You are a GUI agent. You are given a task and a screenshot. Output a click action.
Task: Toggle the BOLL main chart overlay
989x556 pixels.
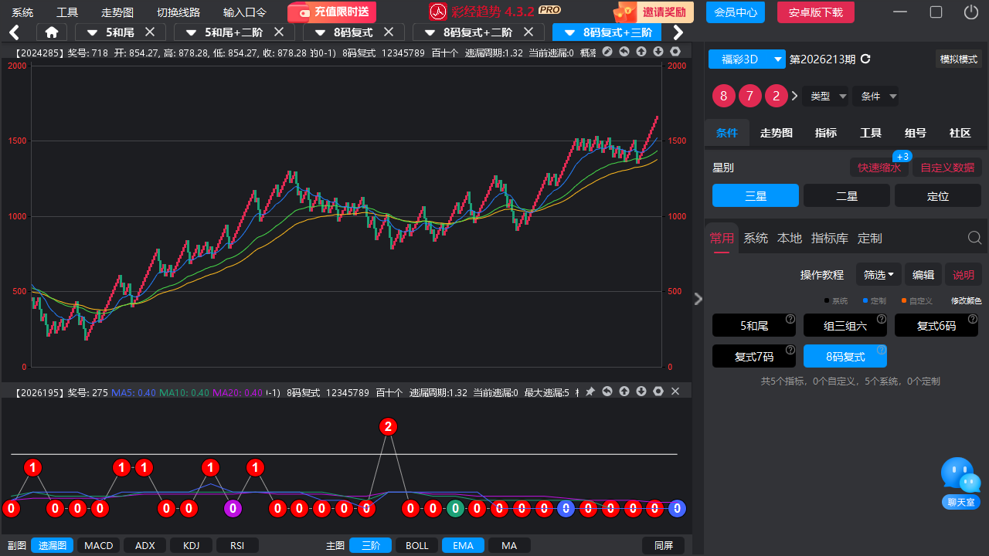pos(416,545)
